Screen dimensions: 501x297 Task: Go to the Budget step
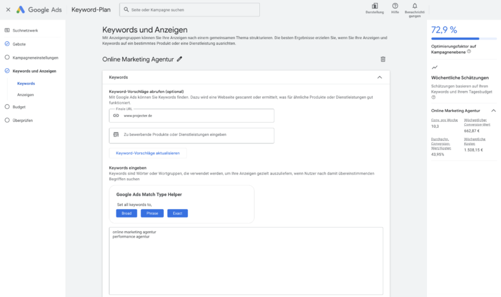[19, 107]
